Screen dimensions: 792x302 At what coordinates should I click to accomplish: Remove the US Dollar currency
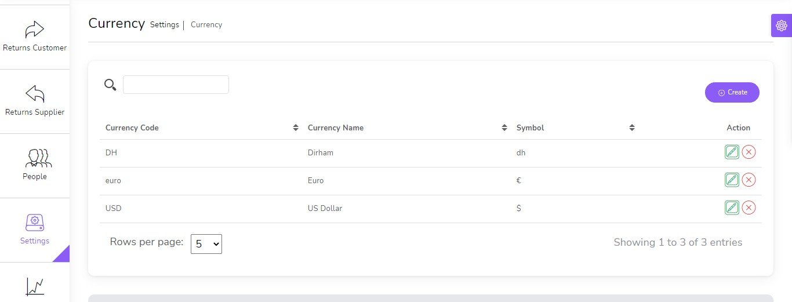[749, 208]
